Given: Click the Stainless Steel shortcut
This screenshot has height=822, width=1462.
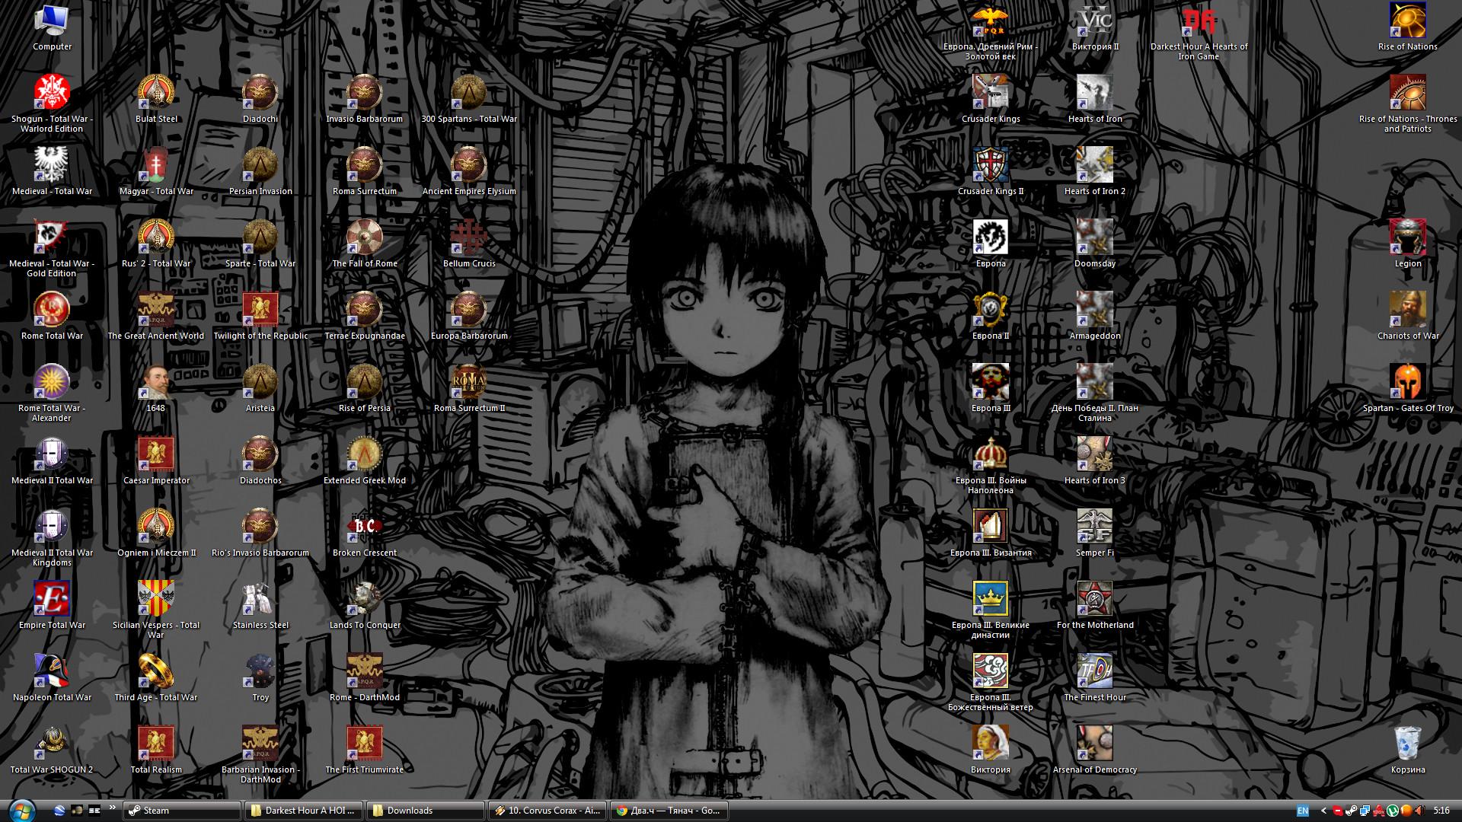Looking at the screenshot, I should [x=260, y=605].
